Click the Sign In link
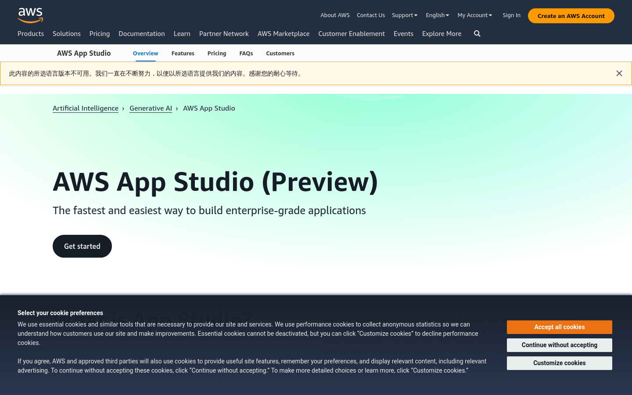 511,15
